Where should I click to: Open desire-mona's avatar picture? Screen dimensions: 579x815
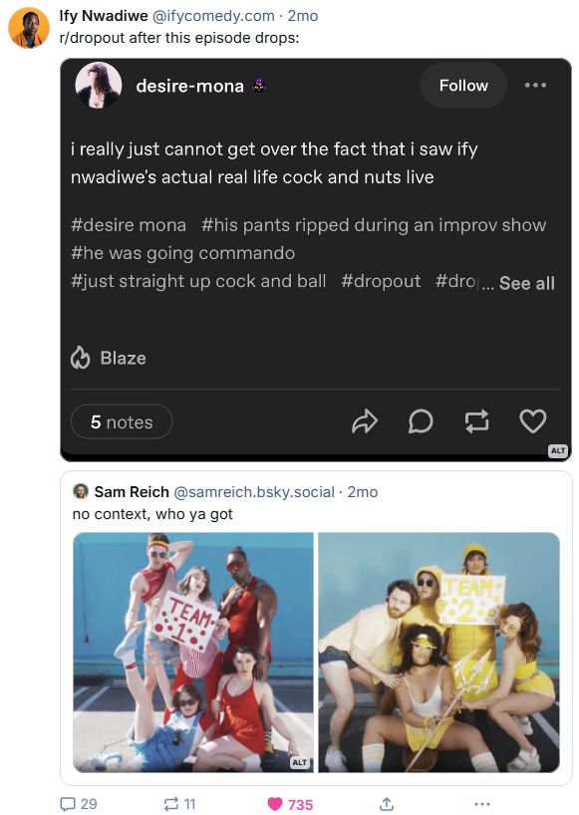[x=97, y=86]
